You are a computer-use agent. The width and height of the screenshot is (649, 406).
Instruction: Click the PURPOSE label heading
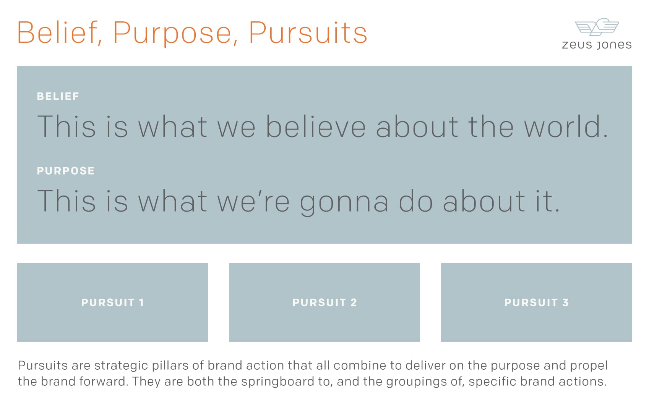(x=66, y=171)
